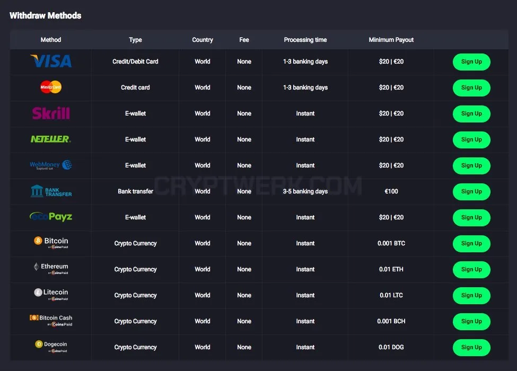Viewport: 517px width, 371px height.
Task: Click the Bank transfer type cell
Action: coord(135,191)
